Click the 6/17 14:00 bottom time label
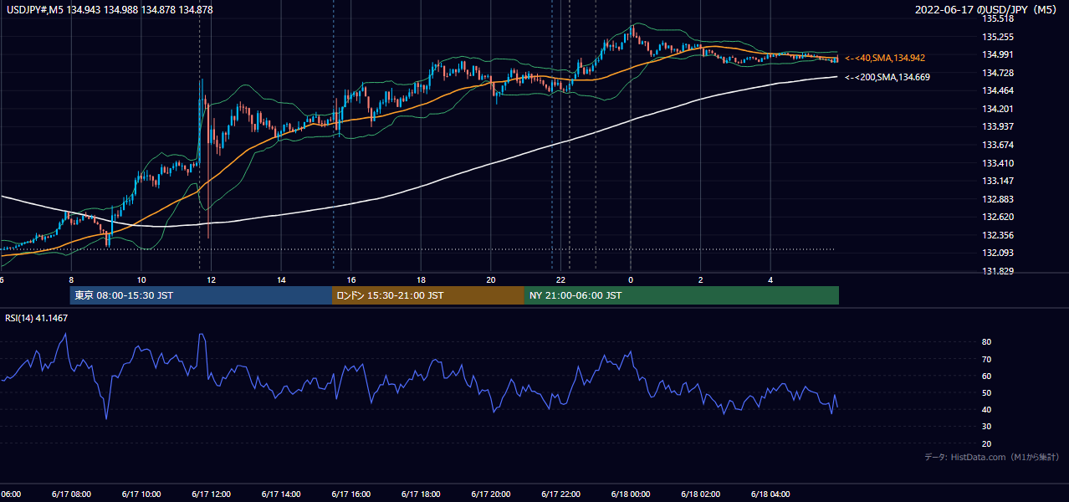This screenshot has height=502, width=1069. click(281, 494)
